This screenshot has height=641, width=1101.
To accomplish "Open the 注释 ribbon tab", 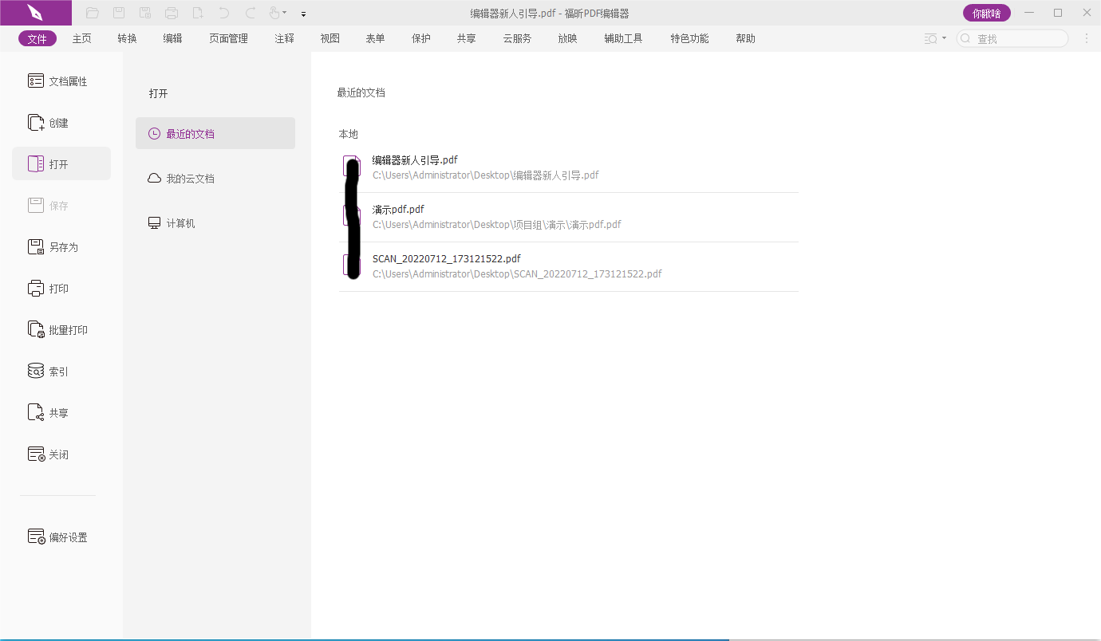I will click(x=285, y=38).
